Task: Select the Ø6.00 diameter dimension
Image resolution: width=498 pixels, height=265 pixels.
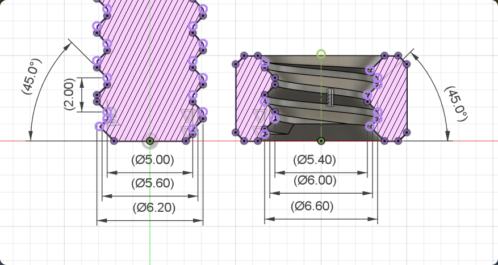Action: pos(315,181)
